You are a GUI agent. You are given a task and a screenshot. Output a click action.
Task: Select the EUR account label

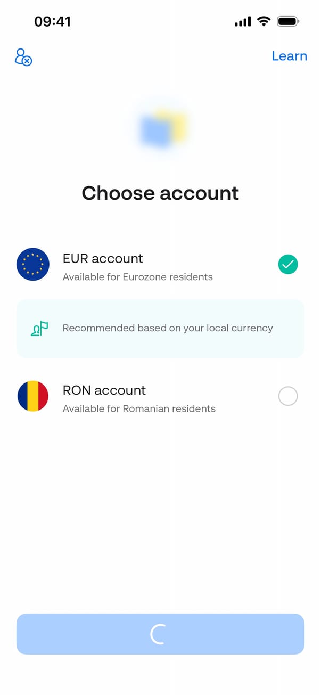[103, 258]
